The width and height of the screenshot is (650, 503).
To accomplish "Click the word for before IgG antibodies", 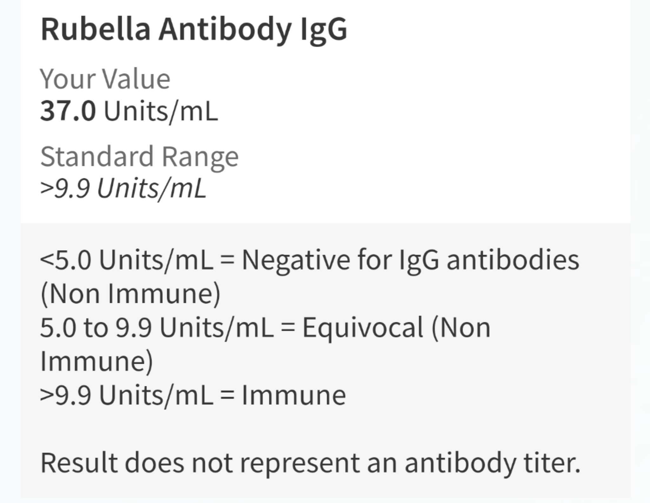I will click(x=374, y=260).
